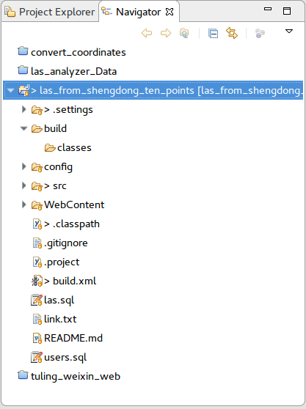Click the build.xml ant file icon
The height and width of the screenshot is (409, 306).
click(x=37, y=281)
